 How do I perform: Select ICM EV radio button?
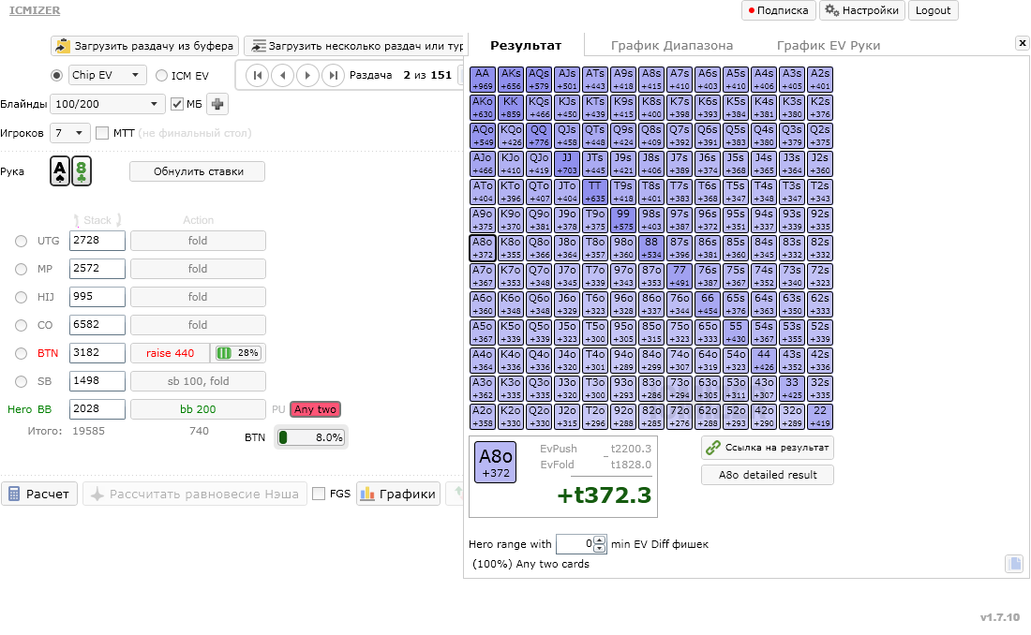tap(162, 76)
